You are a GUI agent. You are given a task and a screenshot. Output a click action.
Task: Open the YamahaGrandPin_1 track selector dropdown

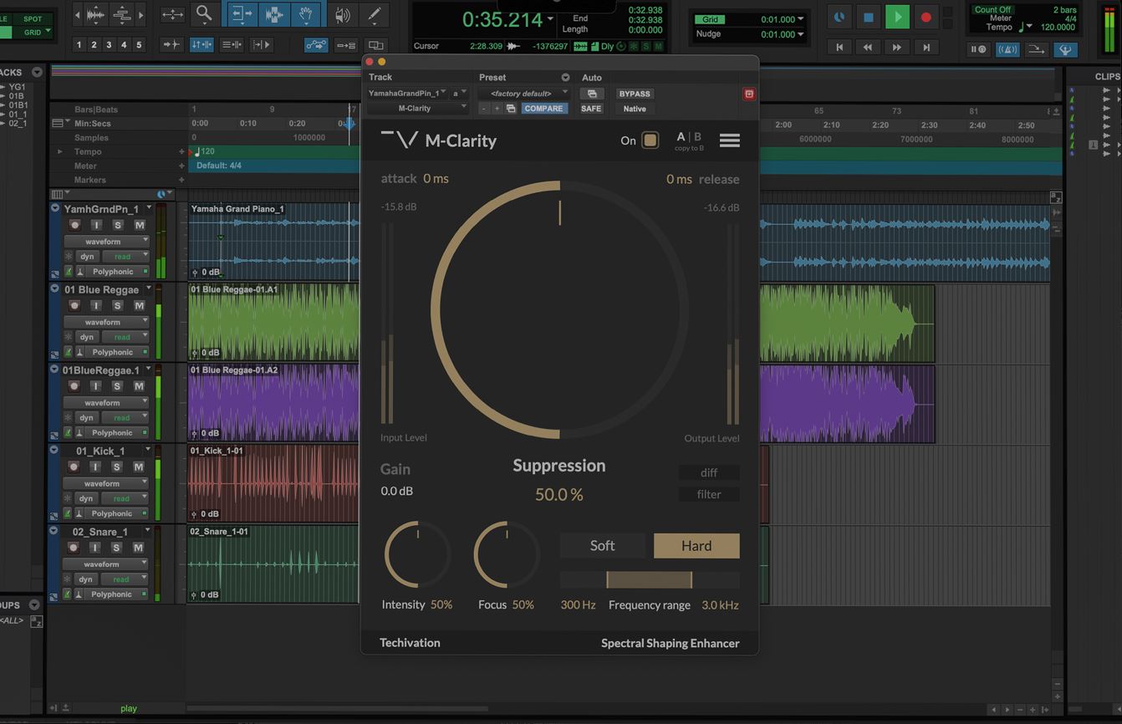coord(408,94)
